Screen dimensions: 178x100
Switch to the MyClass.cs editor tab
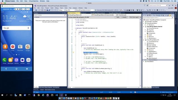click(x=83, y=13)
